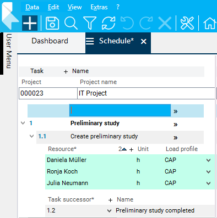Image resolution: width=217 pixels, height=218 pixels.
Task: Select task number 1
Action: click(31, 123)
